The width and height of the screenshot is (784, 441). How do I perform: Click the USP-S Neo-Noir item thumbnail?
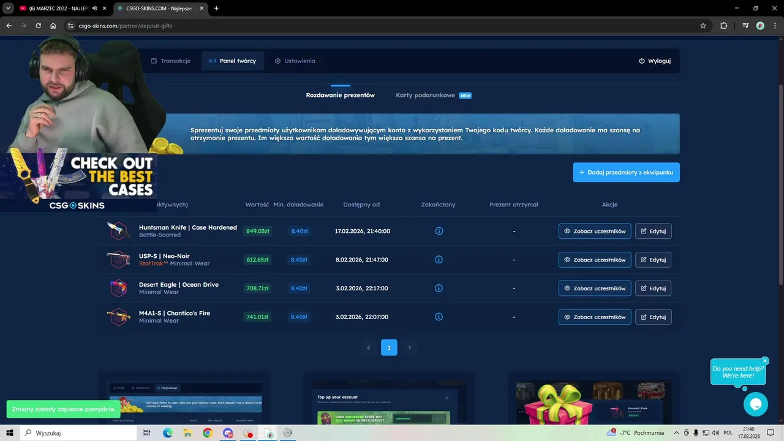coord(118,260)
